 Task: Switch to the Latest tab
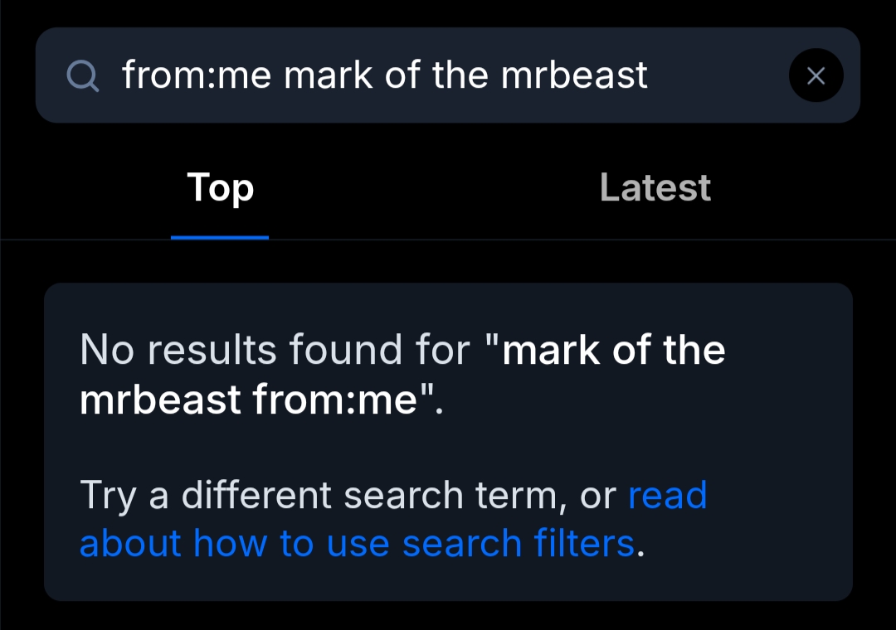(x=655, y=187)
